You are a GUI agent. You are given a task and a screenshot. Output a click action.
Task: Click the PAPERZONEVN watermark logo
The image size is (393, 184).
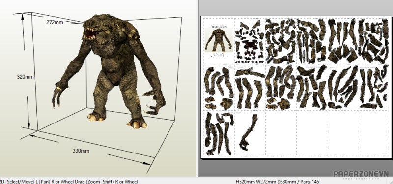(x=361, y=175)
